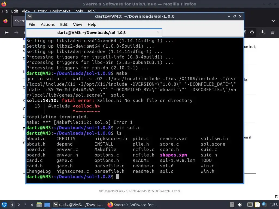Click the terminal window menu icon in title bar
The height and width of the screenshot is (209, 279).
[x=29, y=16]
